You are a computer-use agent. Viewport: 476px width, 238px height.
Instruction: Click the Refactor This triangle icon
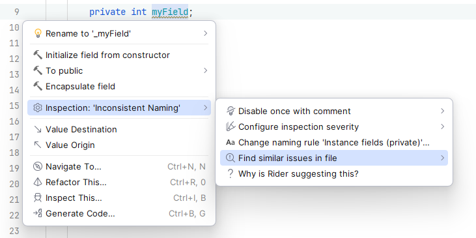pyautogui.click(x=38, y=182)
